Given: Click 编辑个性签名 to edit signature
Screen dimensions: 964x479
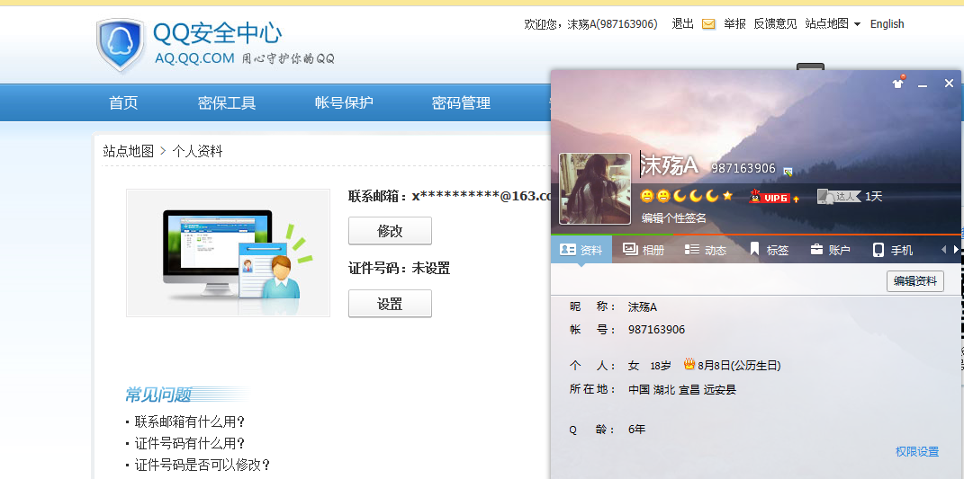Looking at the screenshot, I should 674,218.
